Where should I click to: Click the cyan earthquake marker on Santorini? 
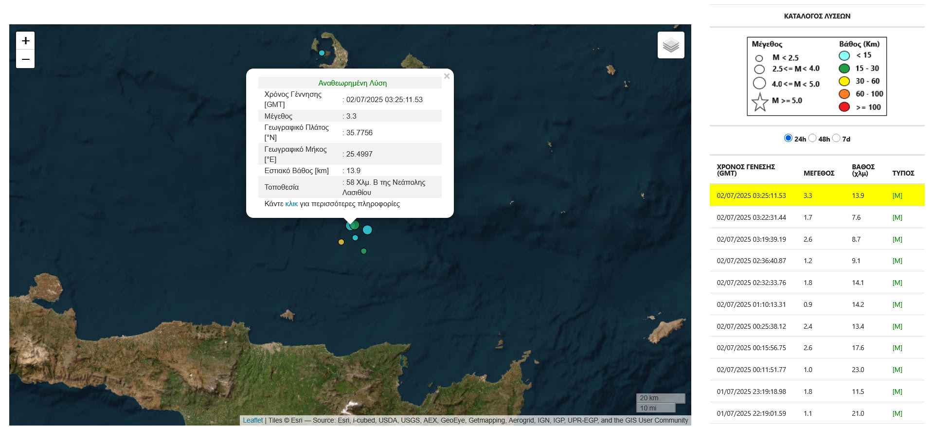tap(322, 53)
